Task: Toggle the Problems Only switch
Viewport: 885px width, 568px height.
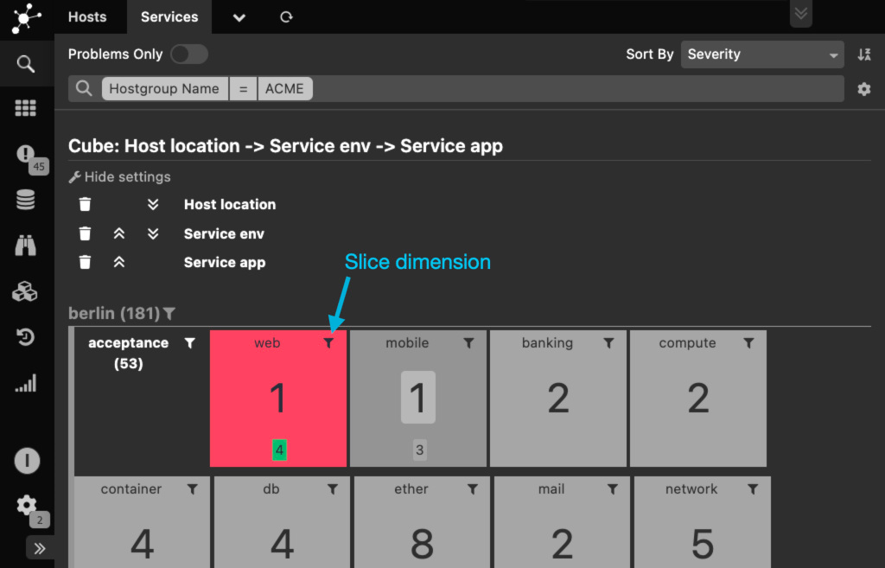Action: 189,54
